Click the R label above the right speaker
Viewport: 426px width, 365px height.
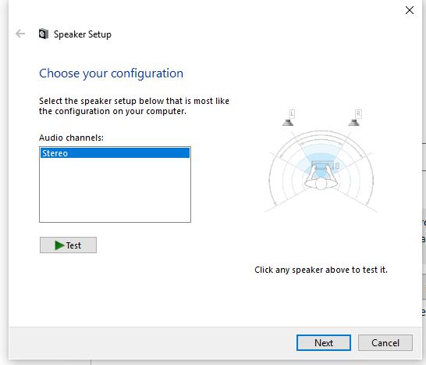[x=358, y=113]
